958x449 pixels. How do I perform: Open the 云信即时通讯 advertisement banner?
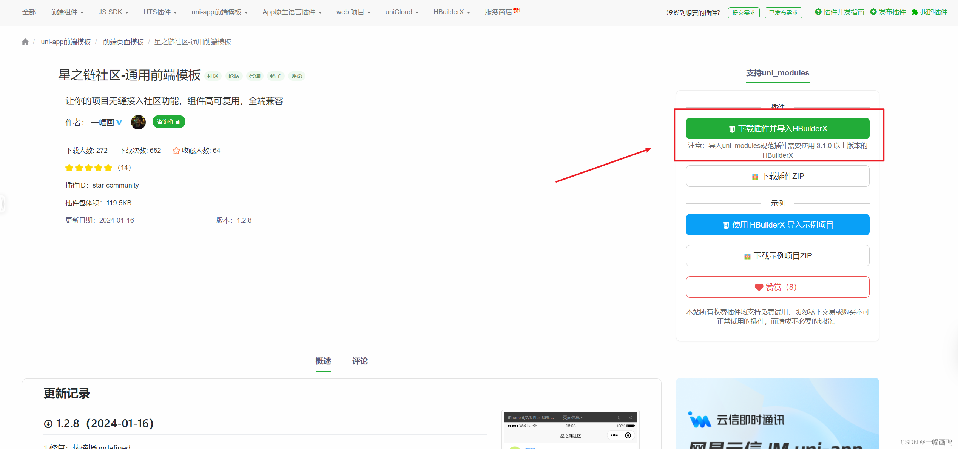pyautogui.click(x=778, y=413)
